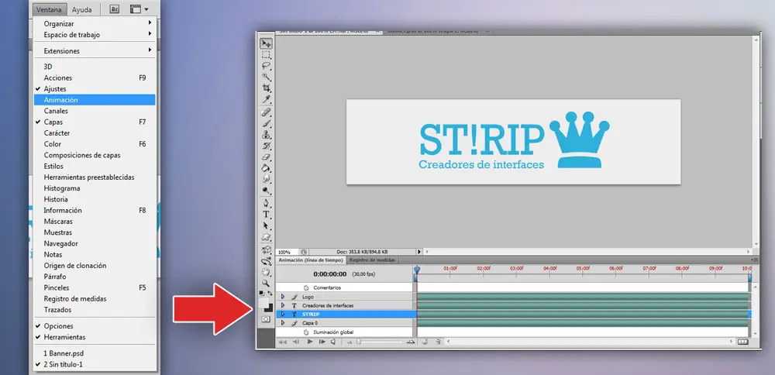Reset to default foreground and background colors

(x=262, y=293)
